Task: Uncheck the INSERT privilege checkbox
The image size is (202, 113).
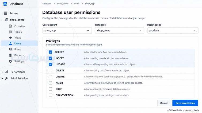Action: point(50,58)
